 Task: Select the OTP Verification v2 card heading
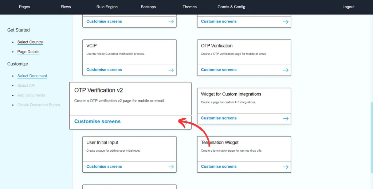coord(98,90)
